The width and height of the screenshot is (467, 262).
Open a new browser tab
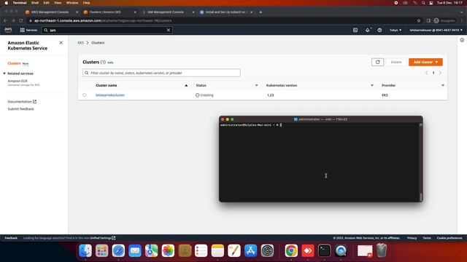pyautogui.click(x=260, y=12)
